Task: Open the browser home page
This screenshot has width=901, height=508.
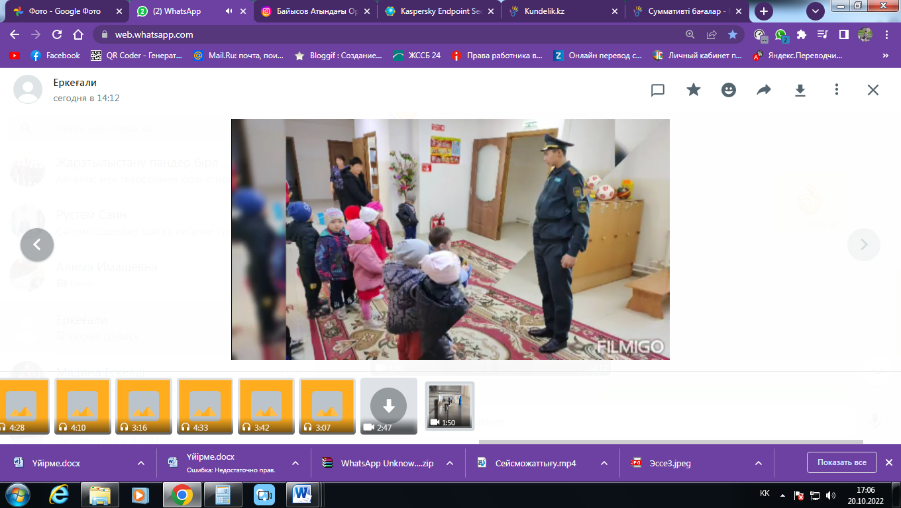Action: [78, 34]
